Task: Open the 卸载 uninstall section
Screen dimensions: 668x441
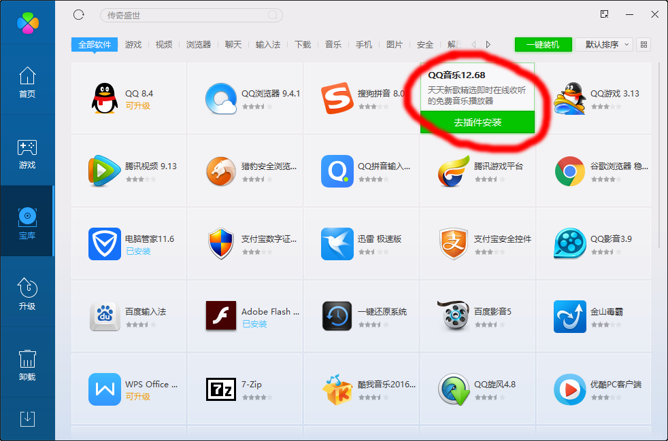Action: (x=27, y=364)
